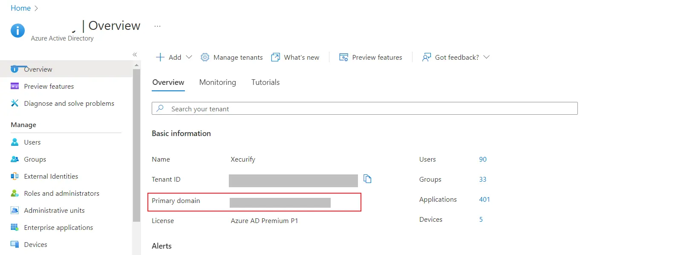Click the What's new external link icon
The width and height of the screenshot is (678, 255).
click(276, 57)
